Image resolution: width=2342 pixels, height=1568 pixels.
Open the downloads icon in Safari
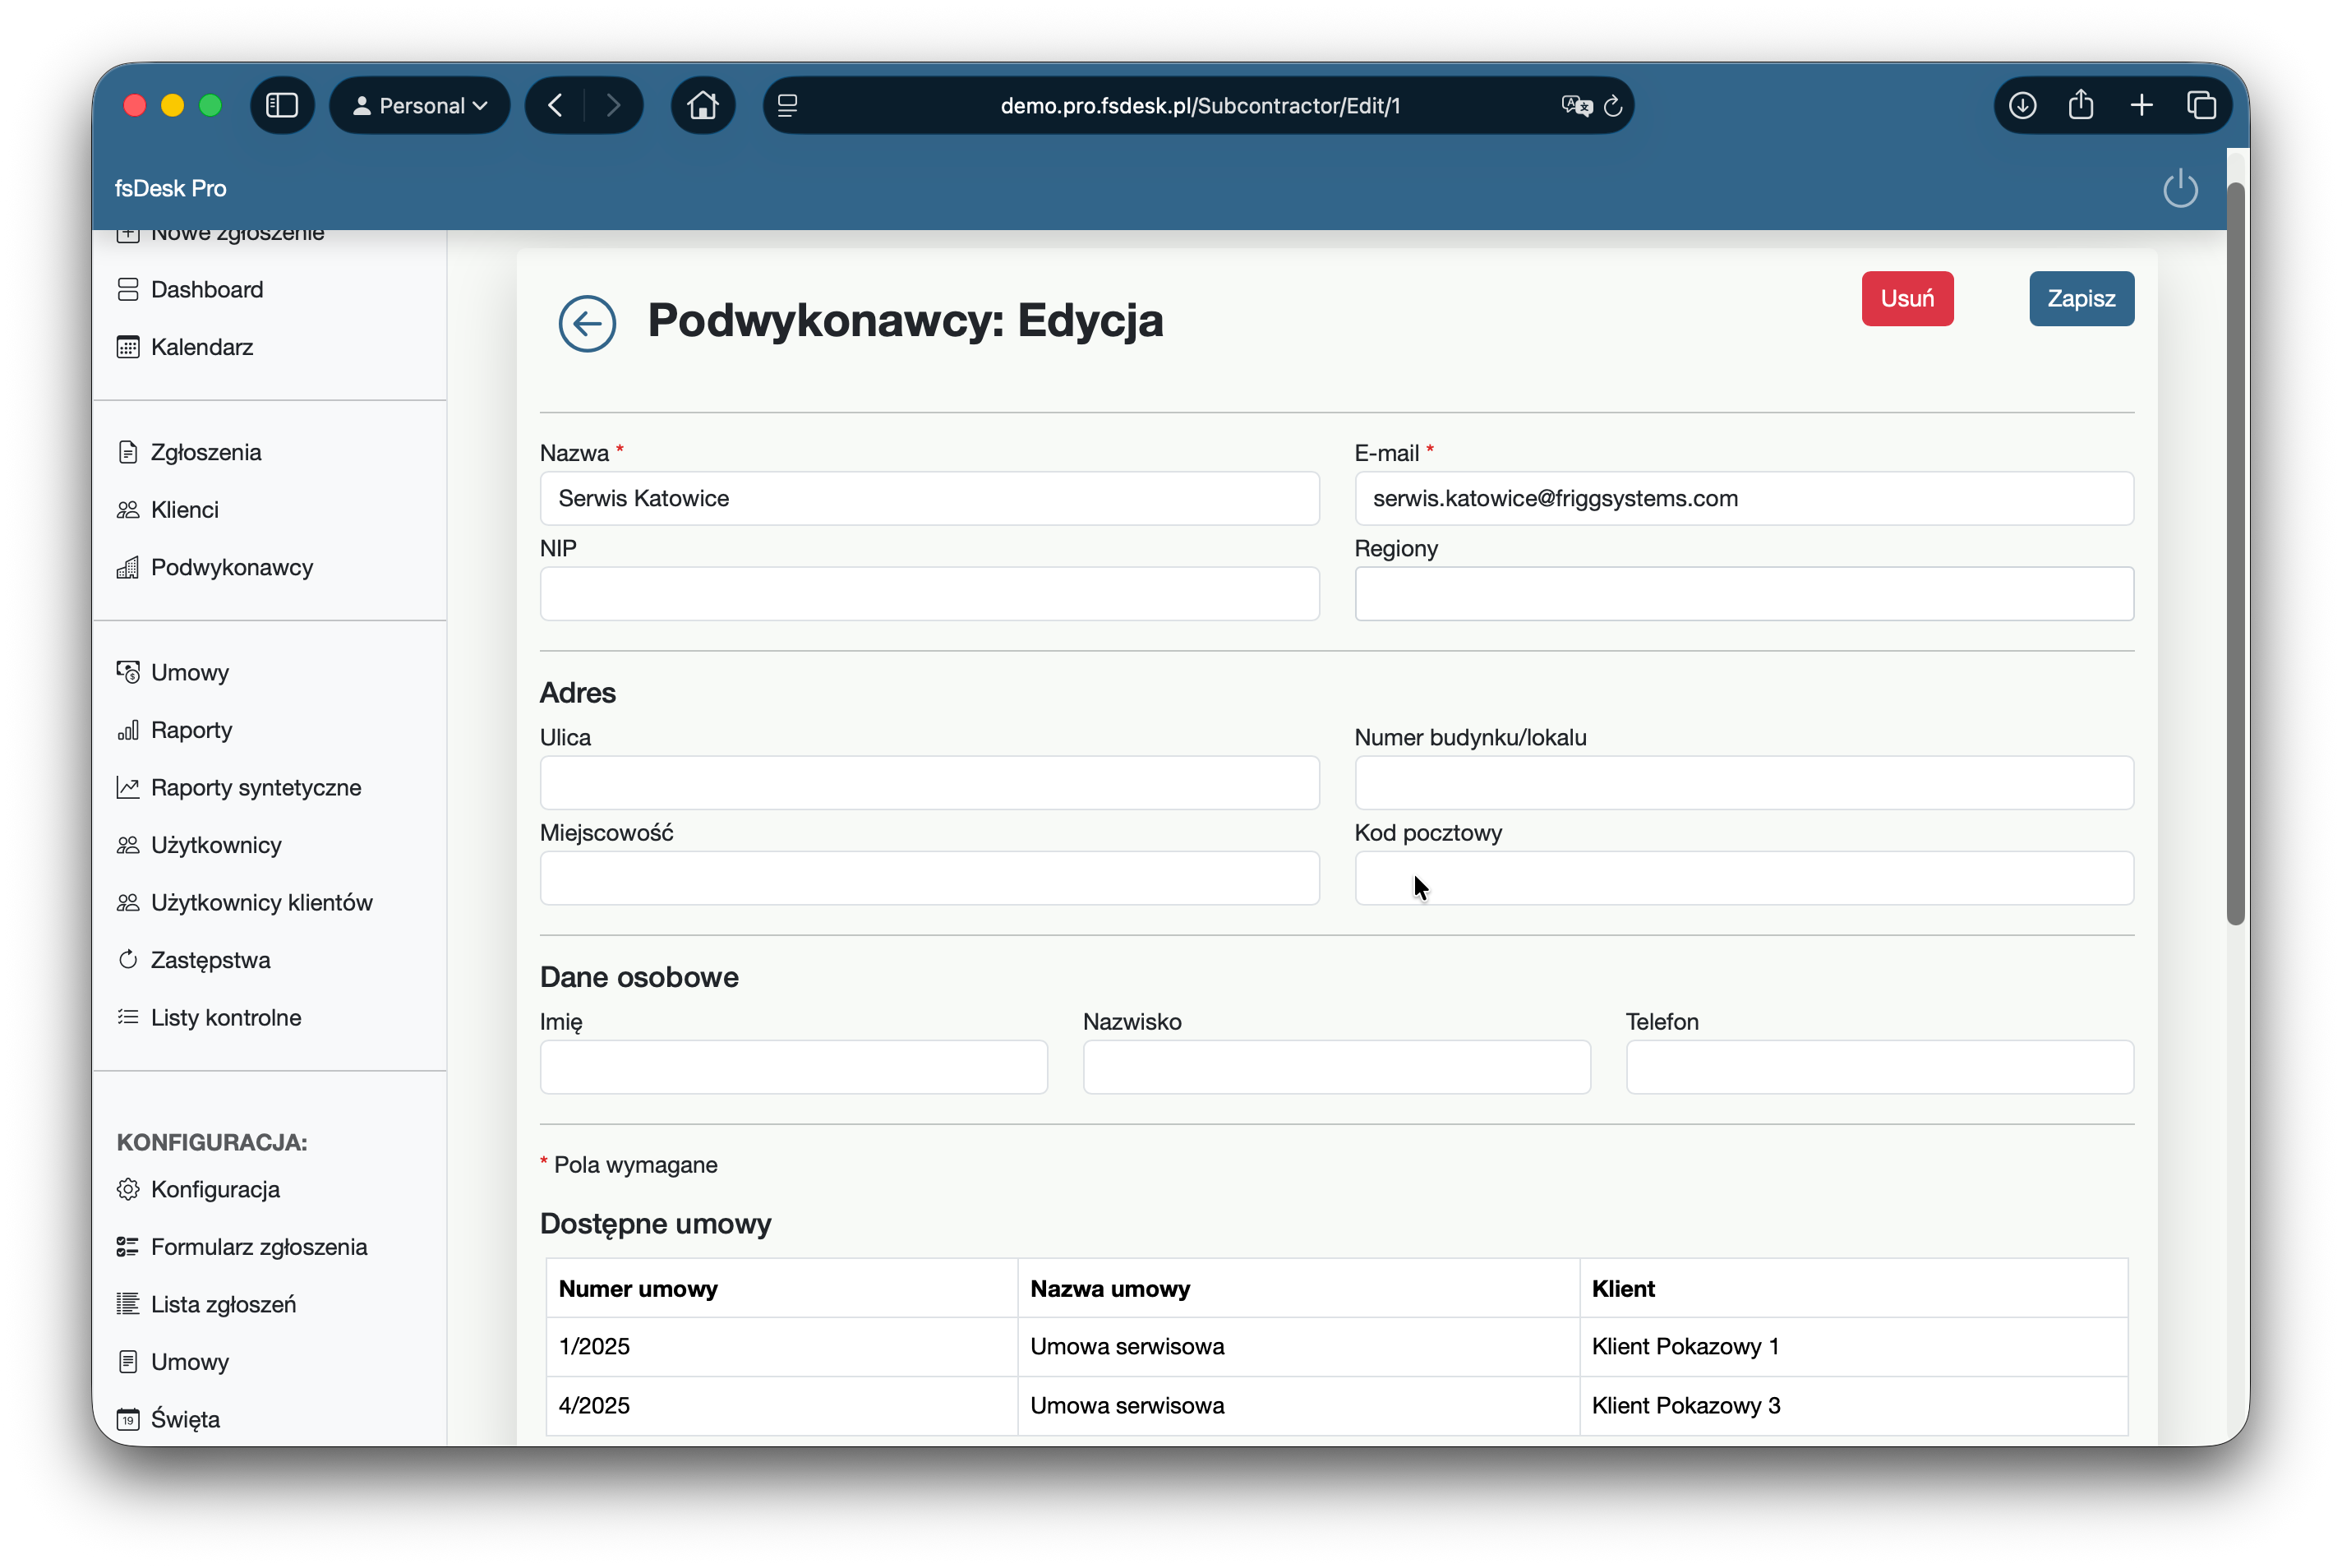click(2022, 105)
